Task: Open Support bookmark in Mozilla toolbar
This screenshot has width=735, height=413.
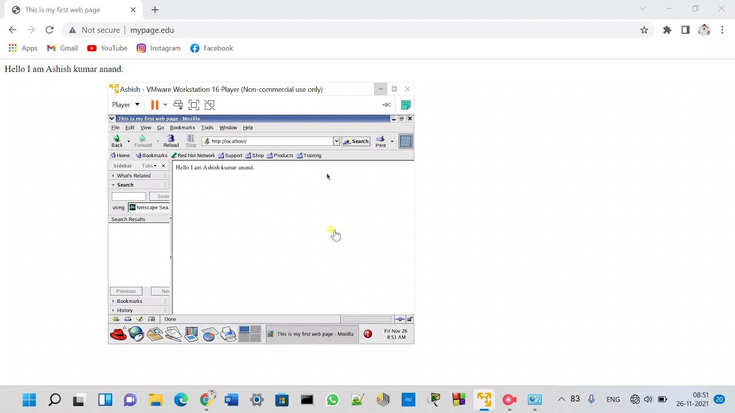Action: point(230,155)
